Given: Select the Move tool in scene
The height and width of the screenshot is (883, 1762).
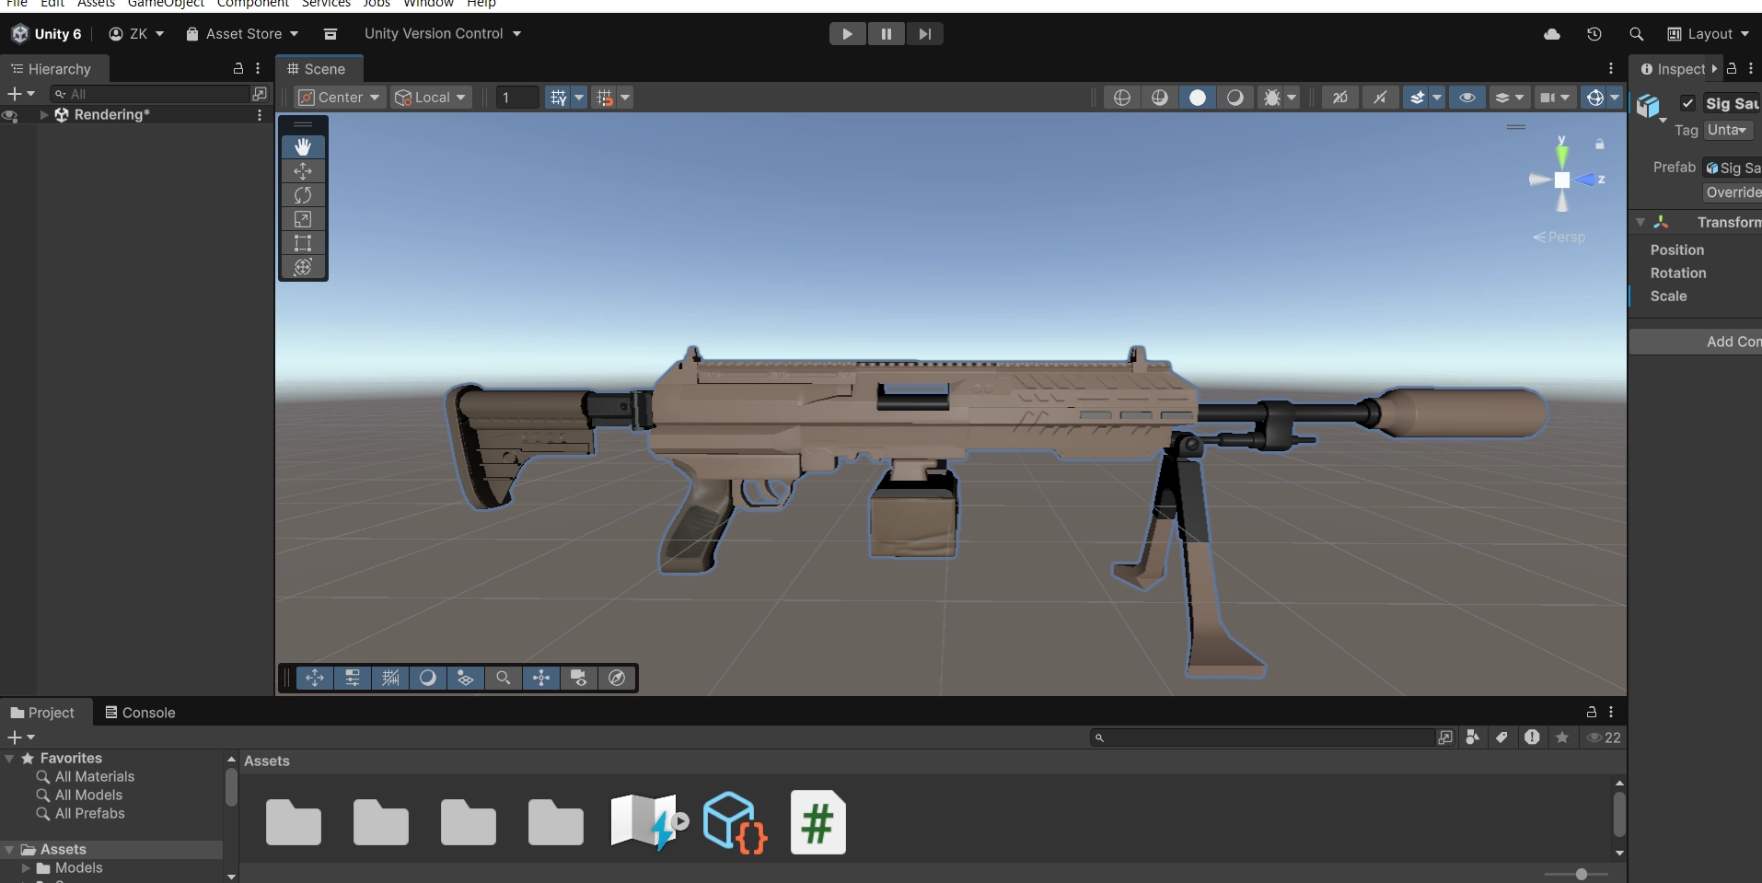Looking at the screenshot, I should coord(303,171).
